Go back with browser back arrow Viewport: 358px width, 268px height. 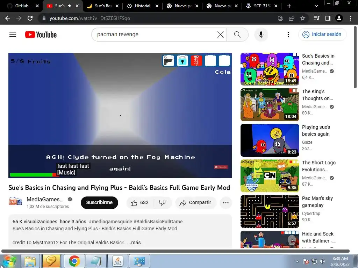(x=8, y=18)
